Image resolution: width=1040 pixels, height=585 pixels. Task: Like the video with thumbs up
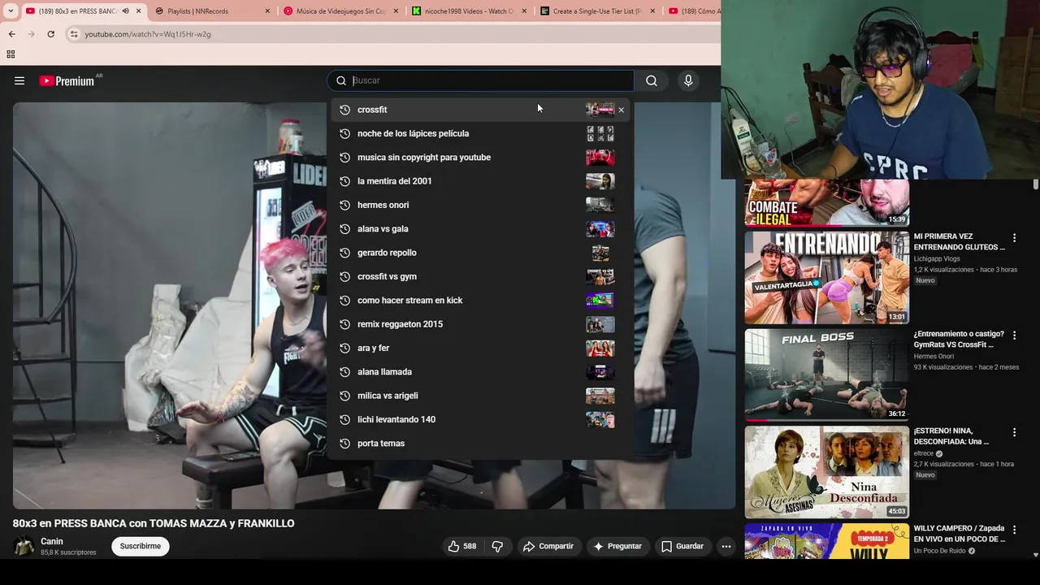pyautogui.click(x=462, y=546)
